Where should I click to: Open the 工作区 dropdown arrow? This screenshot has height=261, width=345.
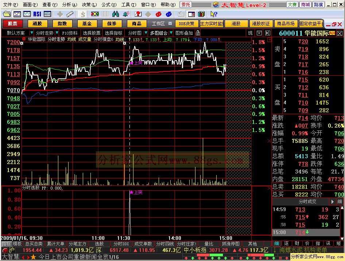[x=170, y=23]
